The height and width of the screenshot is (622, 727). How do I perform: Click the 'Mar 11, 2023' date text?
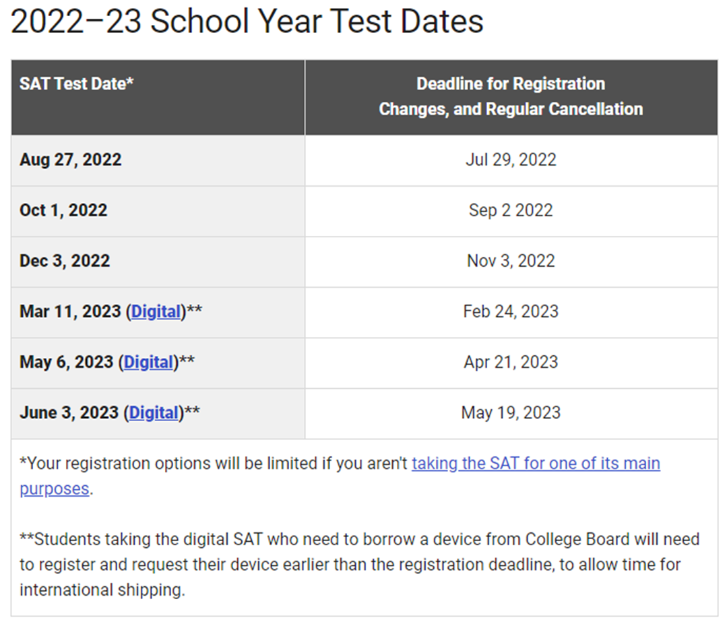click(x=70, y=312)
